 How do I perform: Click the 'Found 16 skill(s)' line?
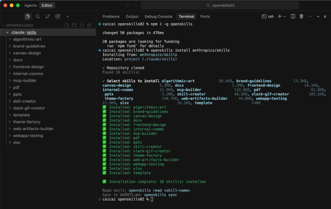121,72
